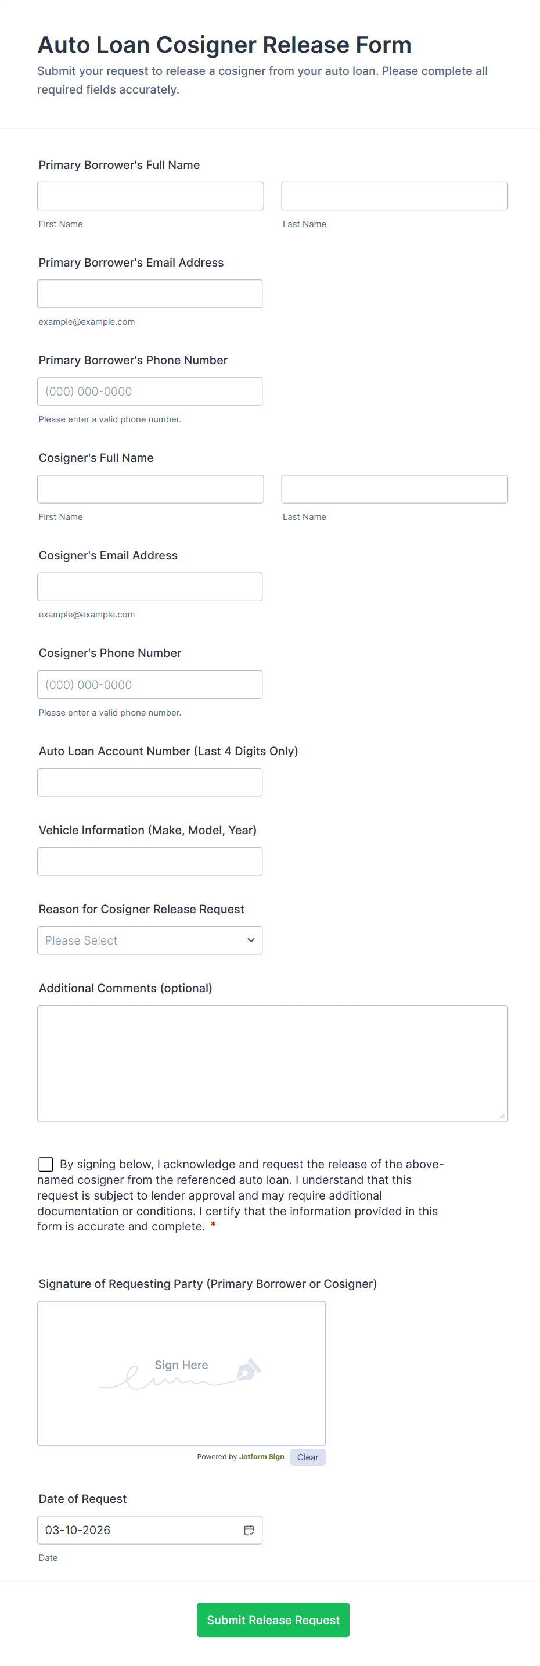
Task: Click the dropdown chevron arrow for release reason
Action: coord(251,940)
